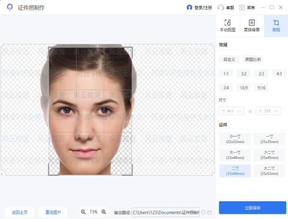This screenshot has height=219, width=288.
Task: Close the 证件照制作 window
Action: pyautogui.click(x=281, y=7)
